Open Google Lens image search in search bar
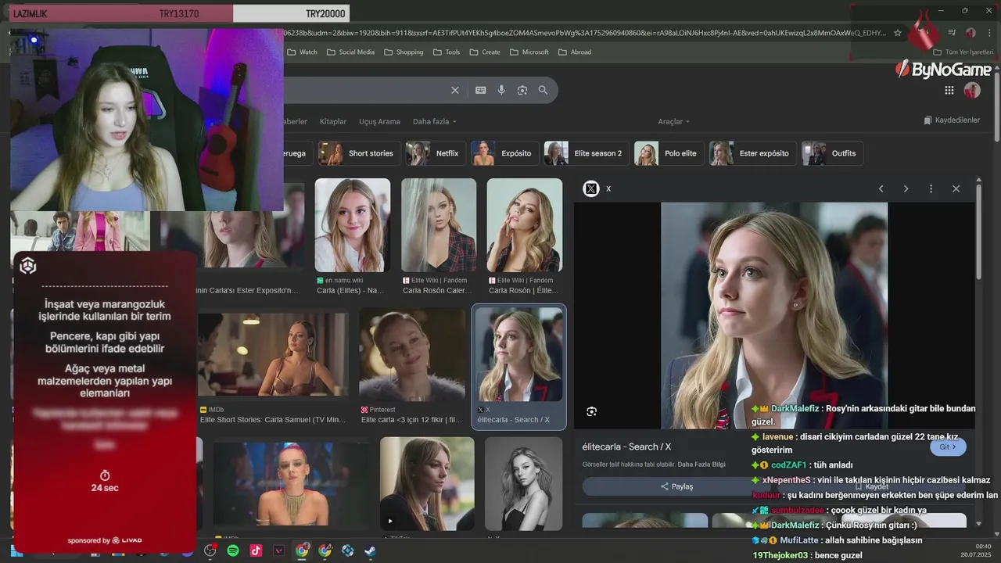 click(522, 90)
